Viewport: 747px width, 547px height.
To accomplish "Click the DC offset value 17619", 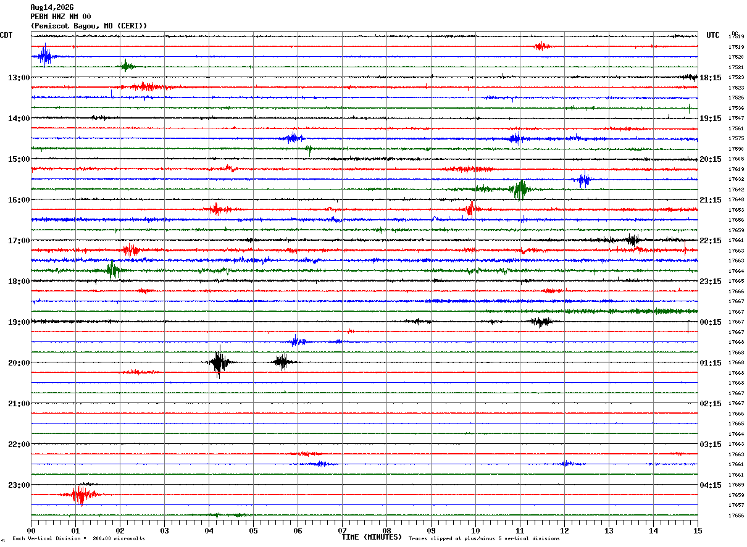I will [736, 169].
